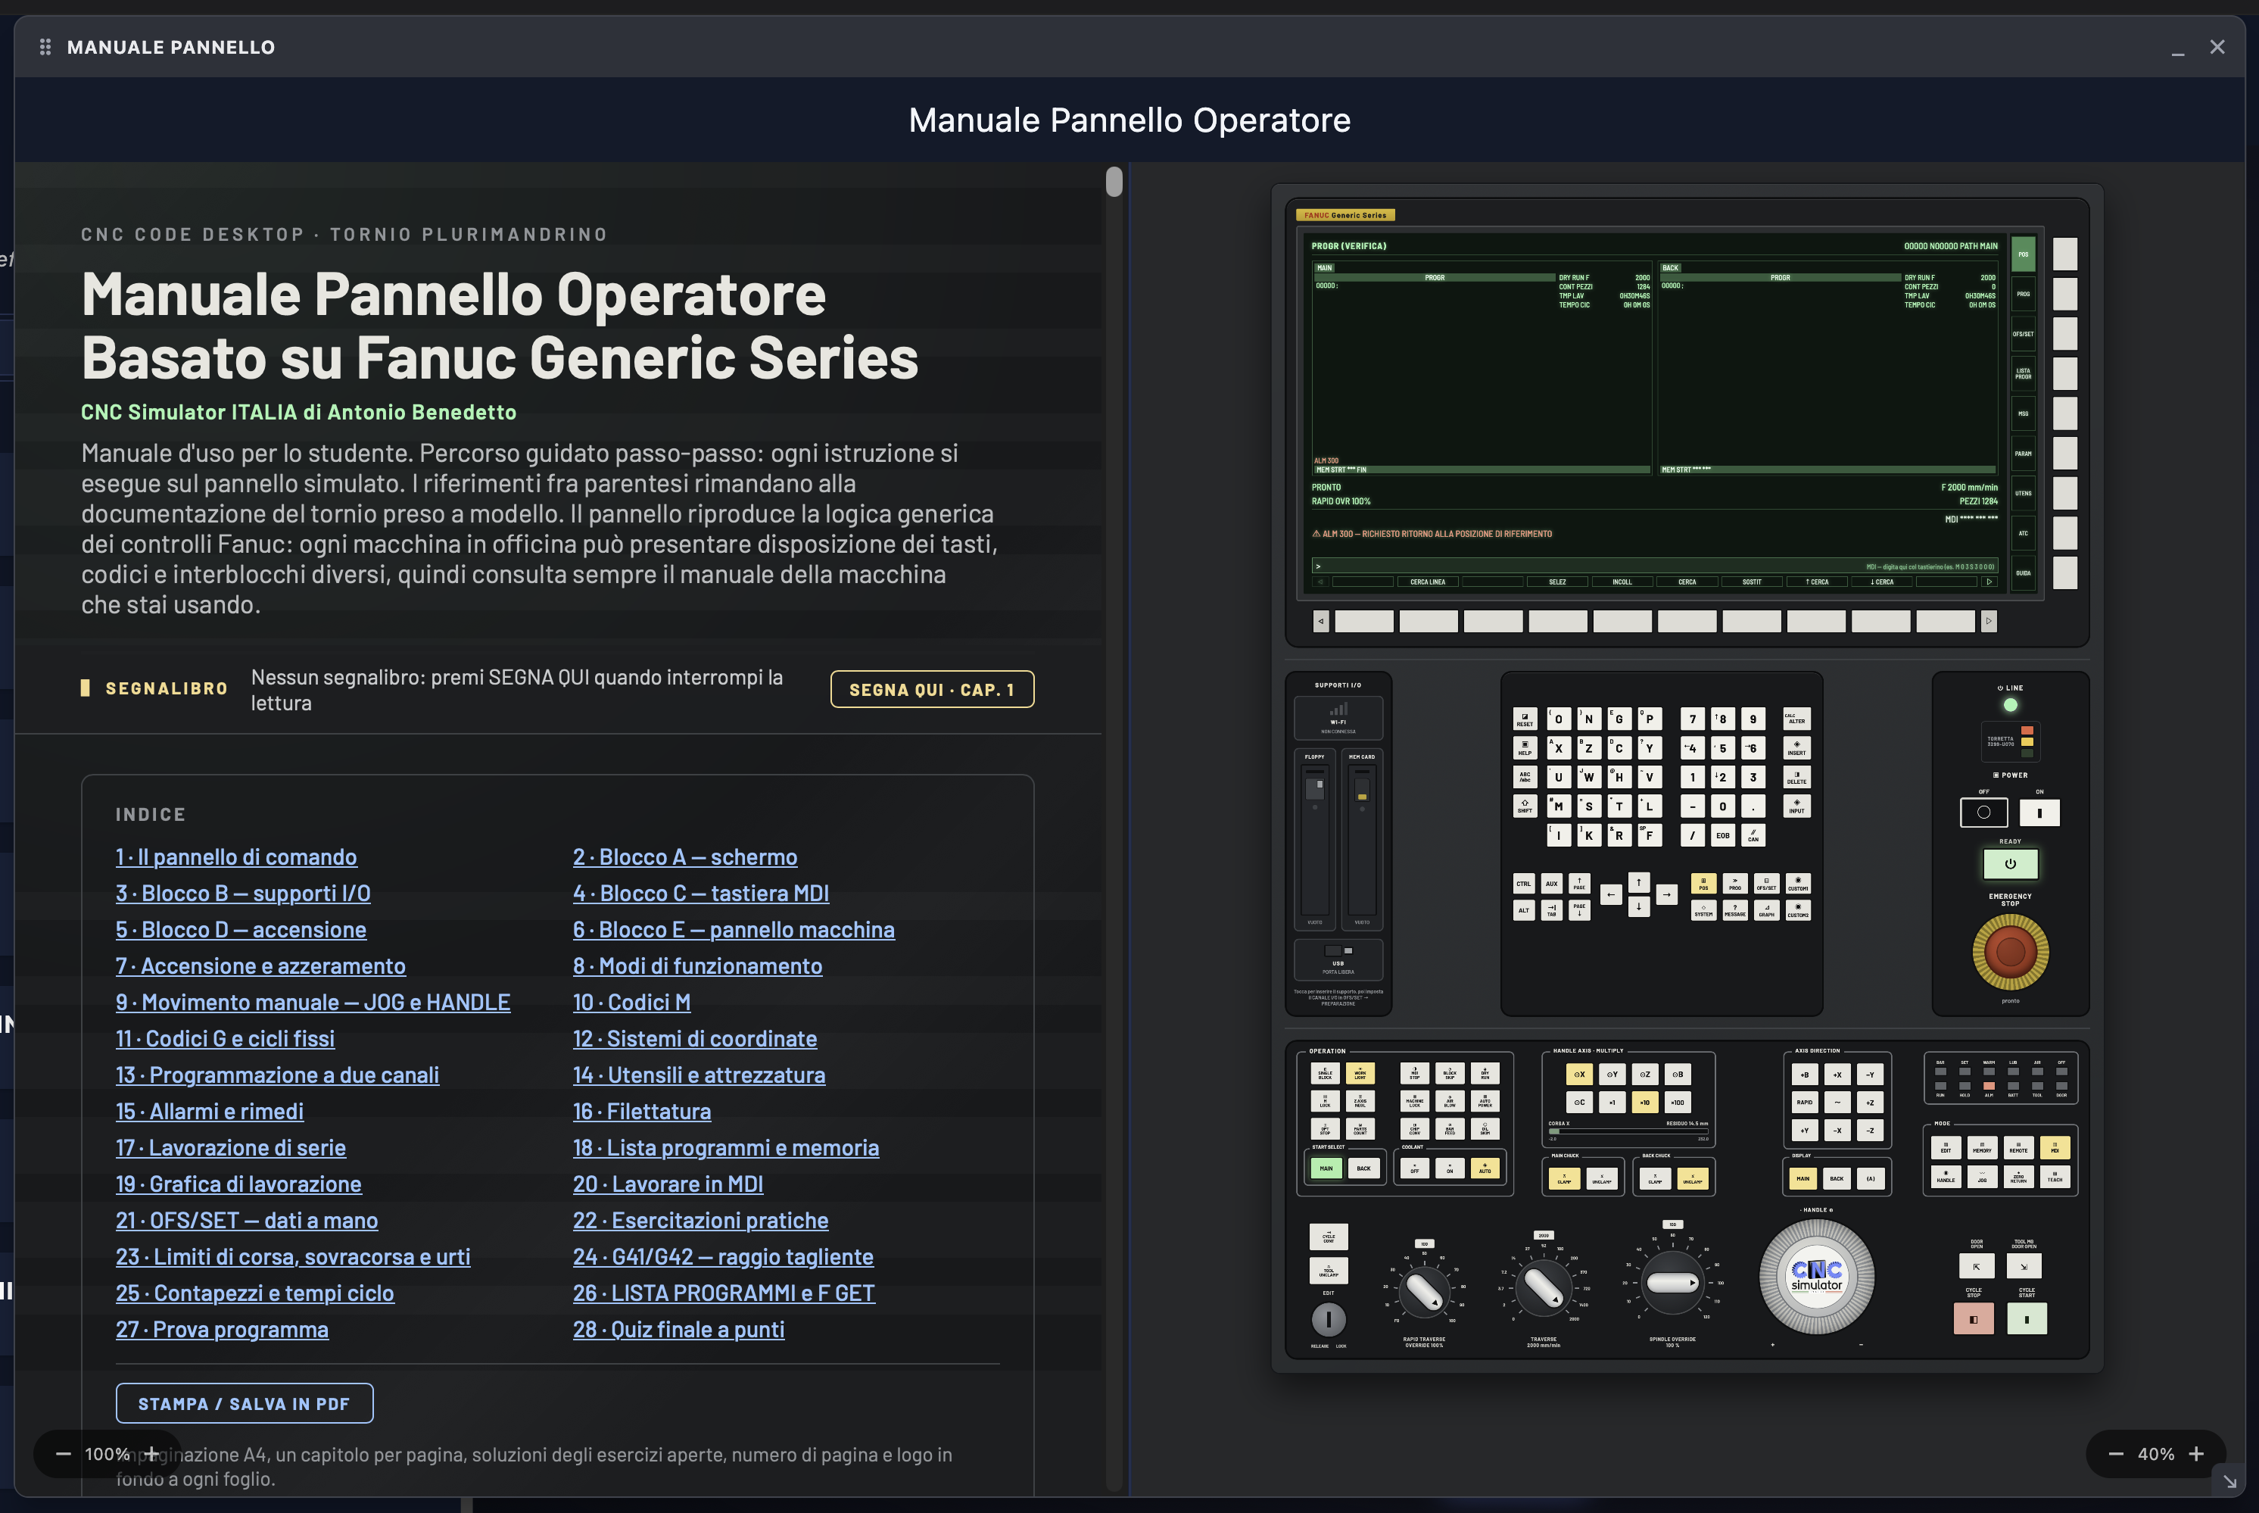Viewport: 2259px width, 1513px height.
Task: Click the yellow POS key on the keypad
Action: (1703, 883)
